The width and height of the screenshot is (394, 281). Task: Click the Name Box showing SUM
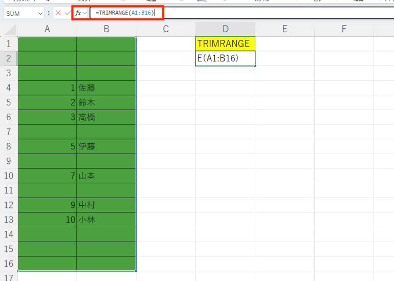click(20, 13)
